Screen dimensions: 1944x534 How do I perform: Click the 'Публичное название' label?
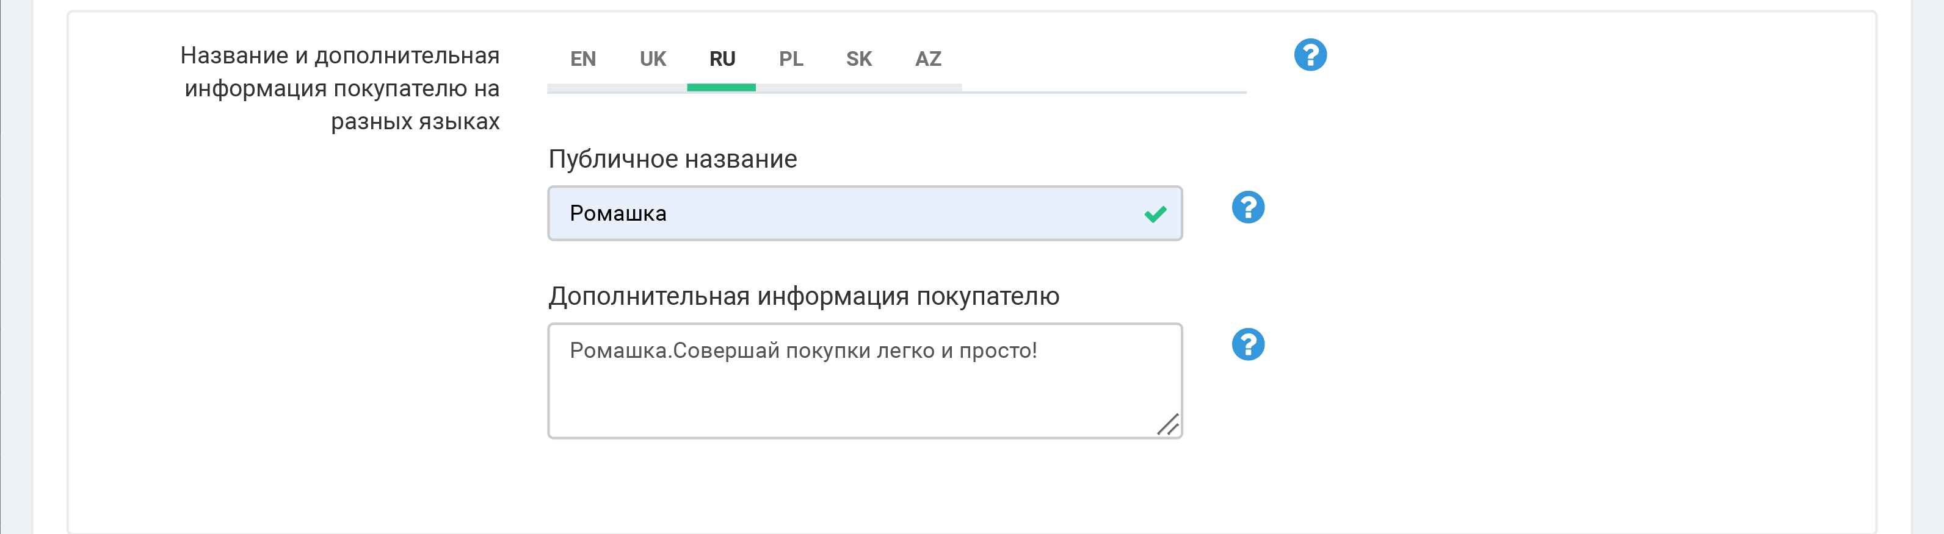tap(672, 160)
